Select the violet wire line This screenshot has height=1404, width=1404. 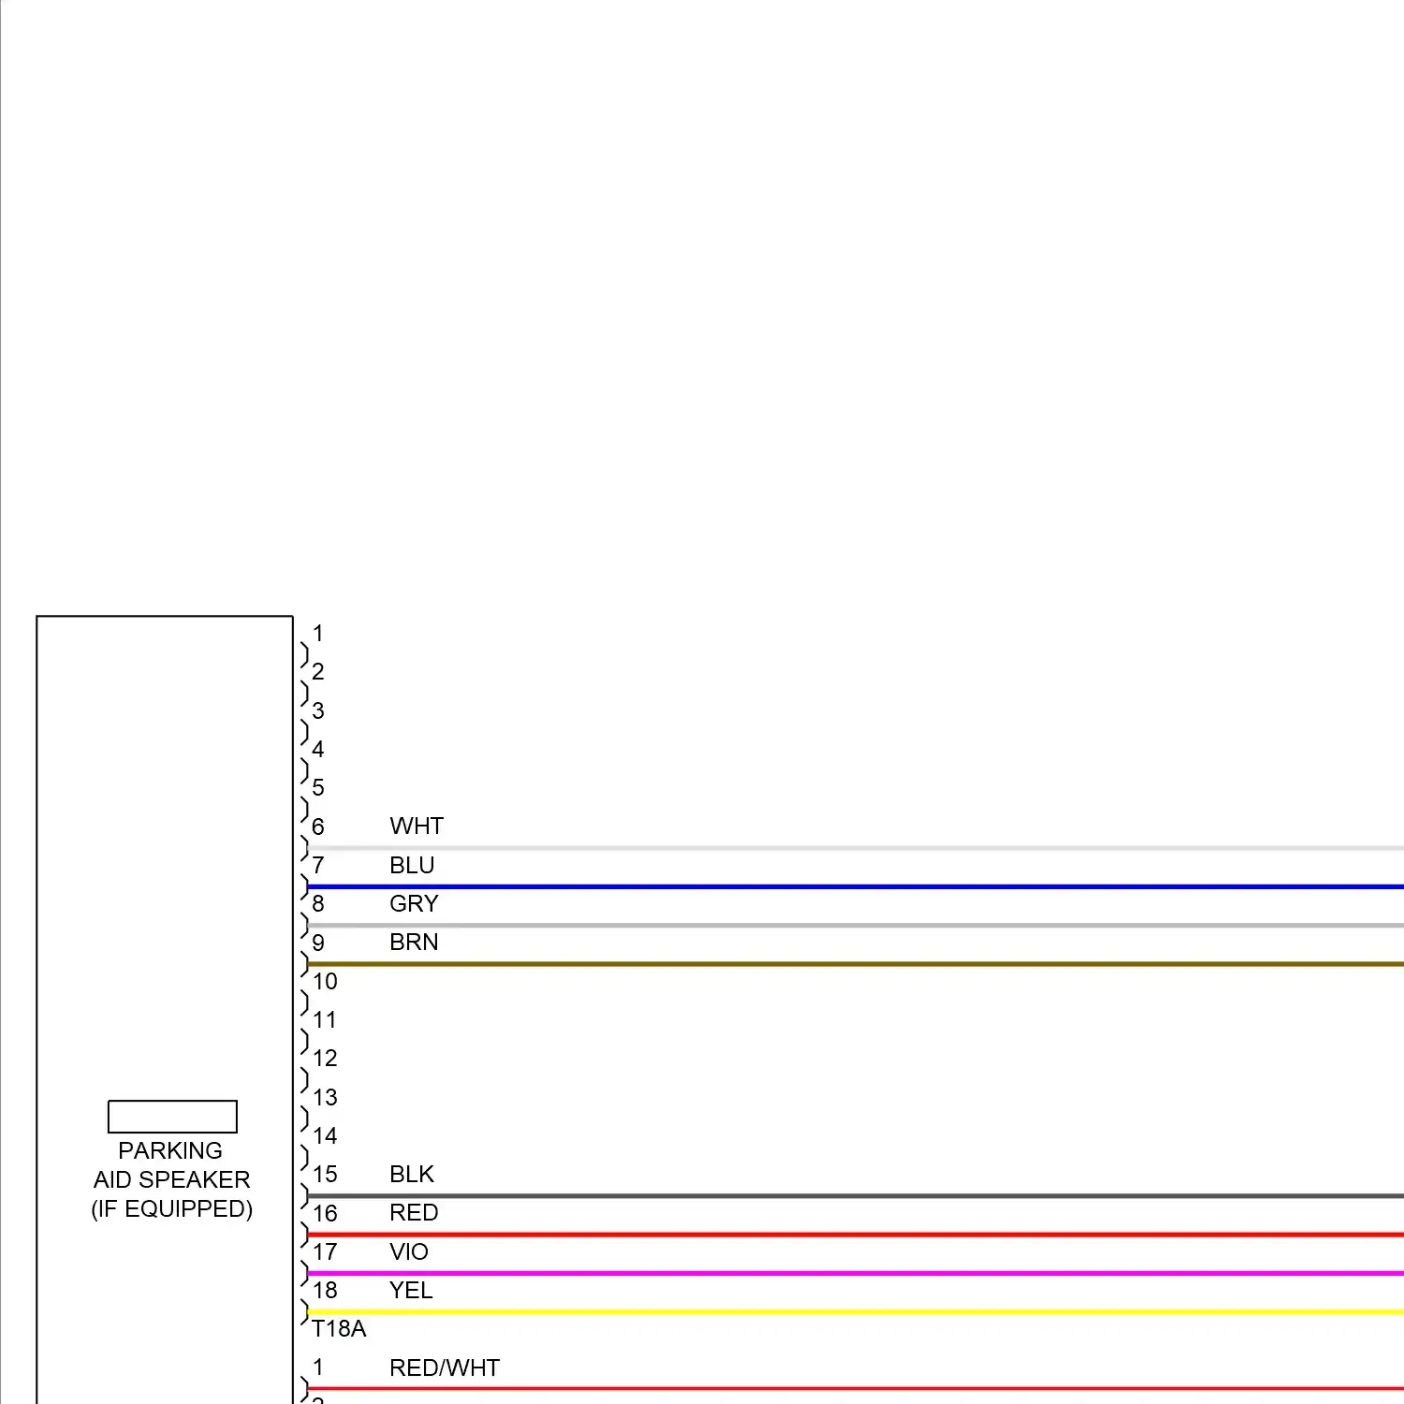pyautogui.click(x=856, y=1273)
